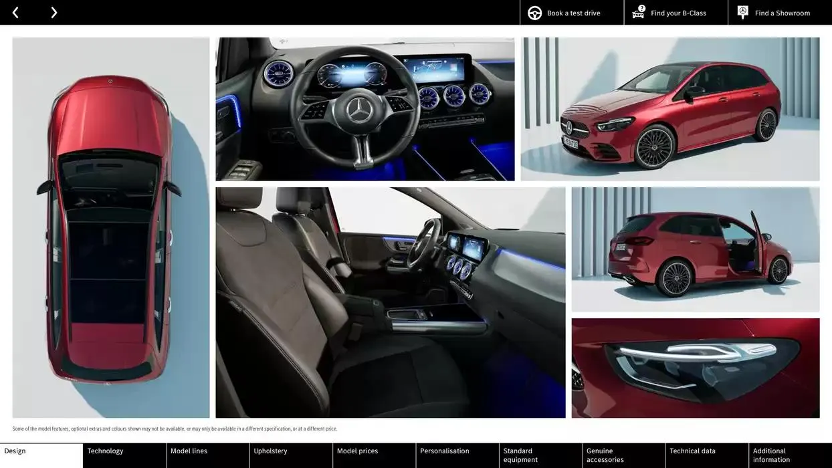Open the Personalisation tab

(x=457, y=455)
